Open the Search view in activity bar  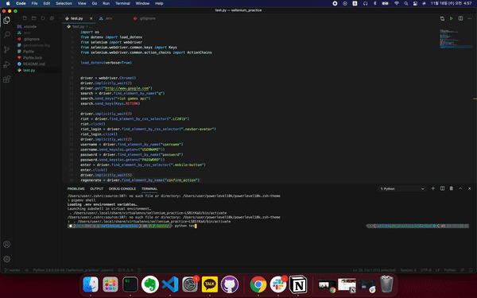[x=6, y=35]
